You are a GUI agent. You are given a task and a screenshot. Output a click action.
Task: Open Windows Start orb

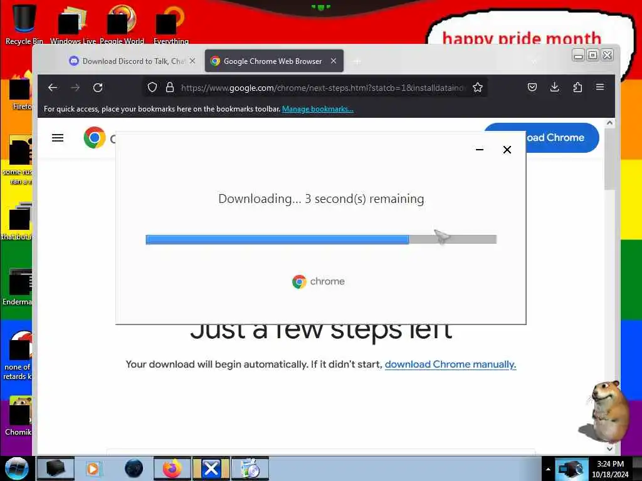click(16, 468)
